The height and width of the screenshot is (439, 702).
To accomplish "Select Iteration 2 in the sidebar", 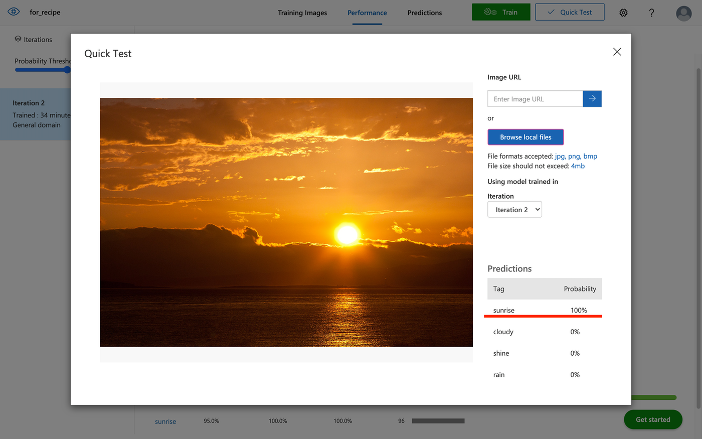I will click(36, 114).
